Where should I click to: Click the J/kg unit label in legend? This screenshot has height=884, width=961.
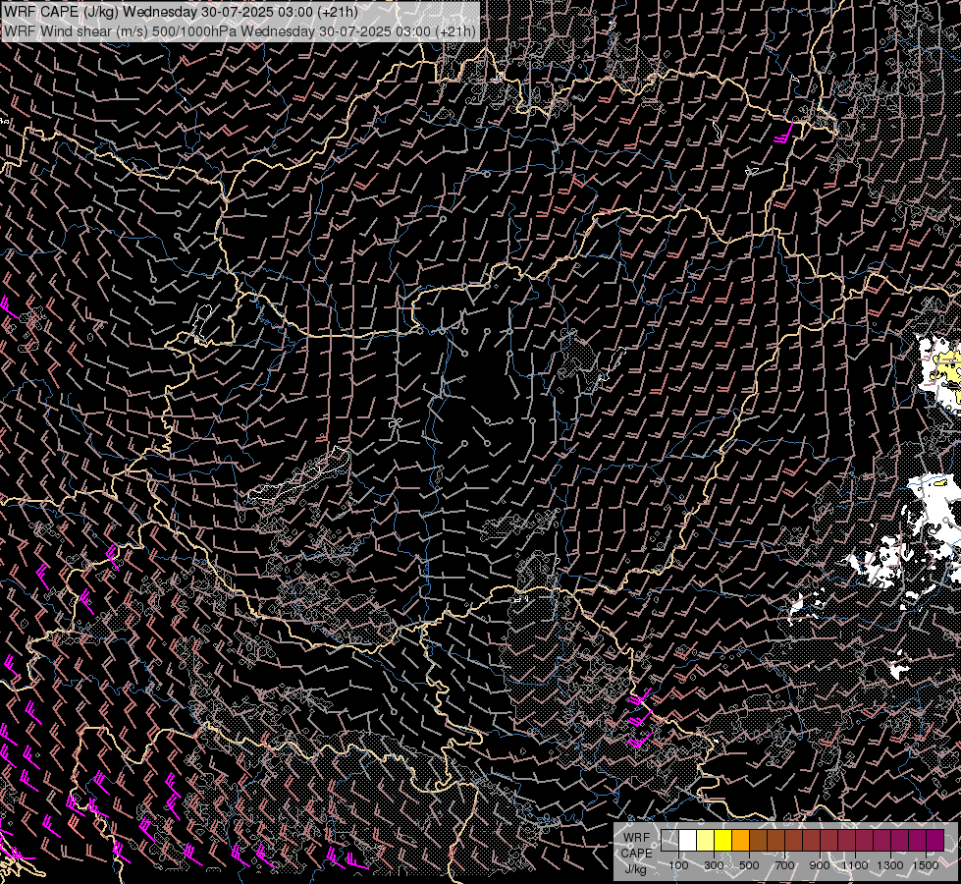coord(635,869)
